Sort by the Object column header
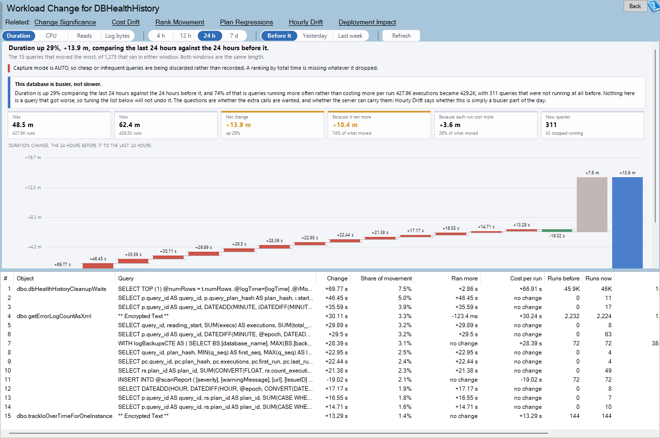 [65, 278]
